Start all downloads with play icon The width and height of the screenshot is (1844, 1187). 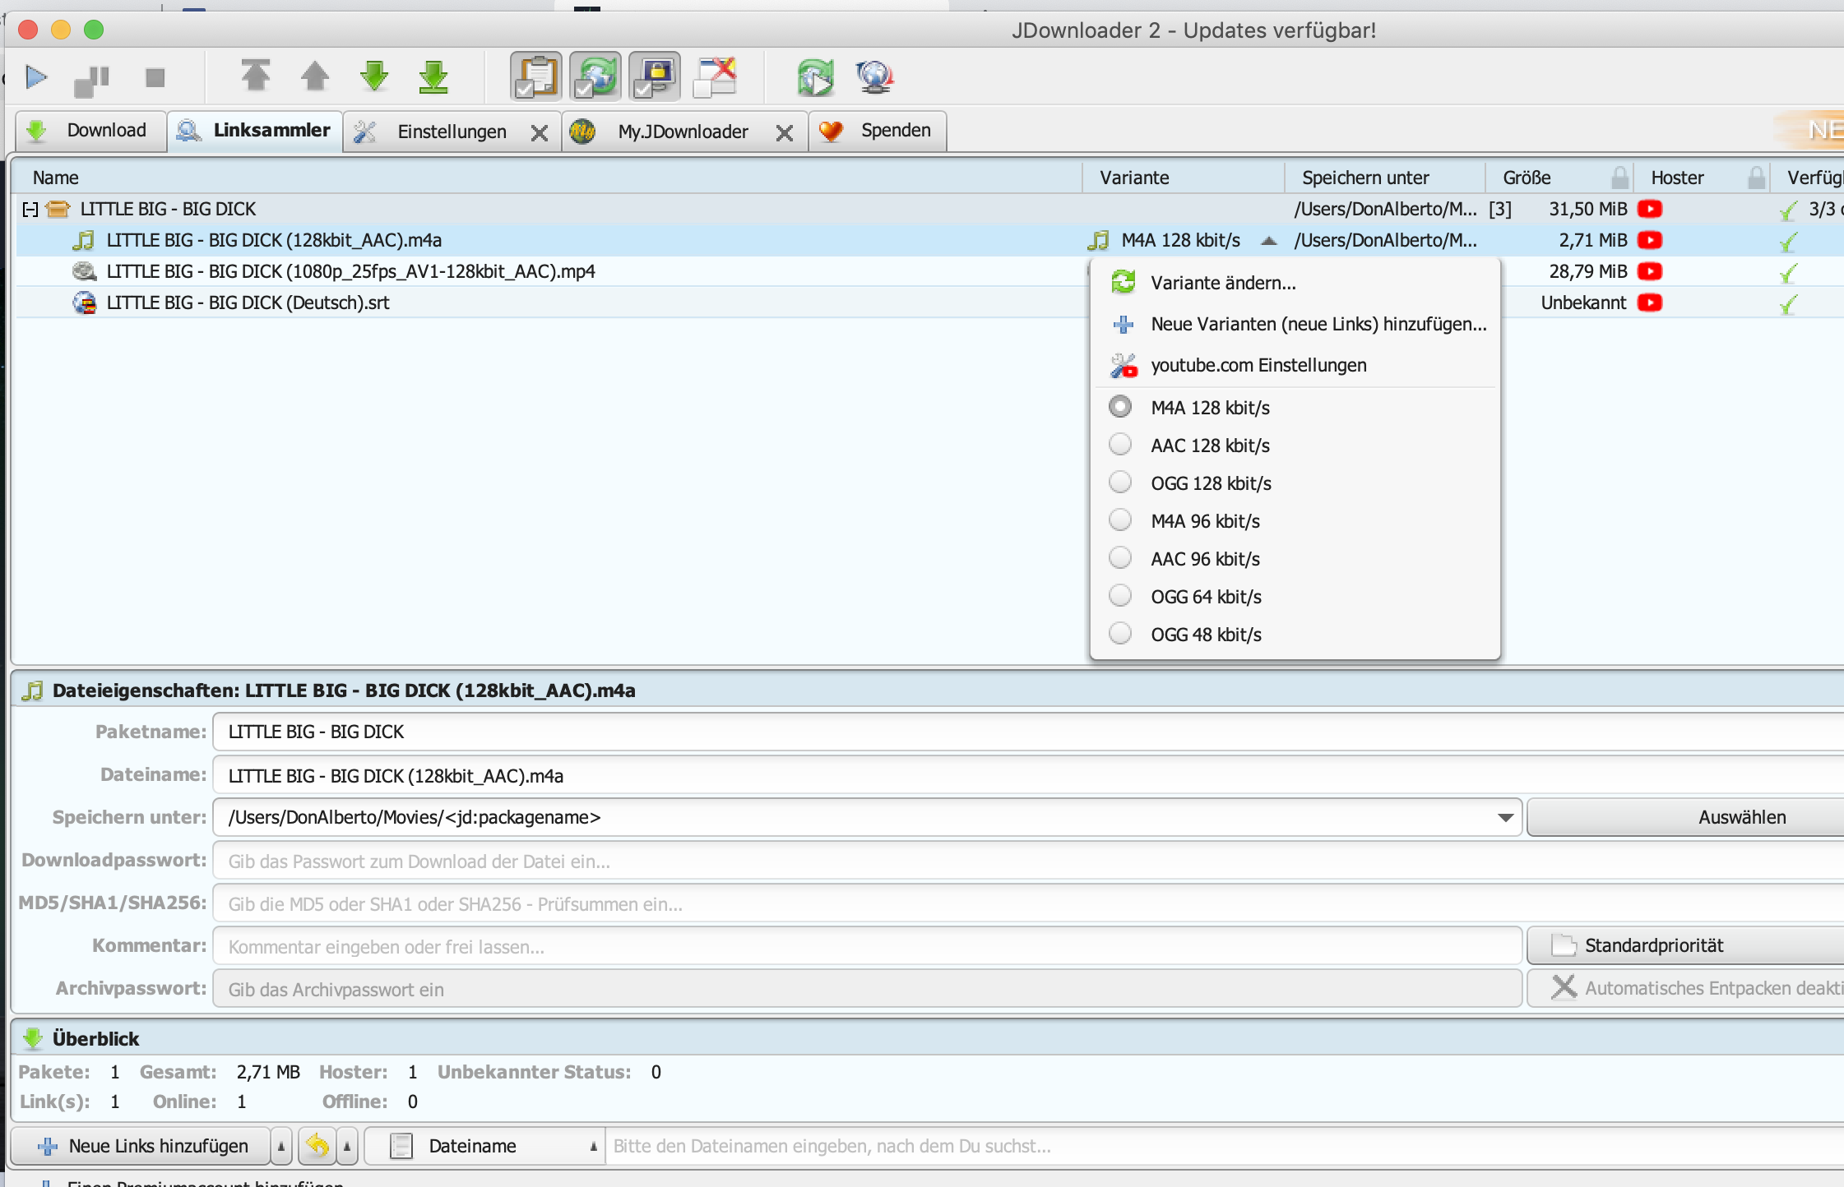click(36, 77)
